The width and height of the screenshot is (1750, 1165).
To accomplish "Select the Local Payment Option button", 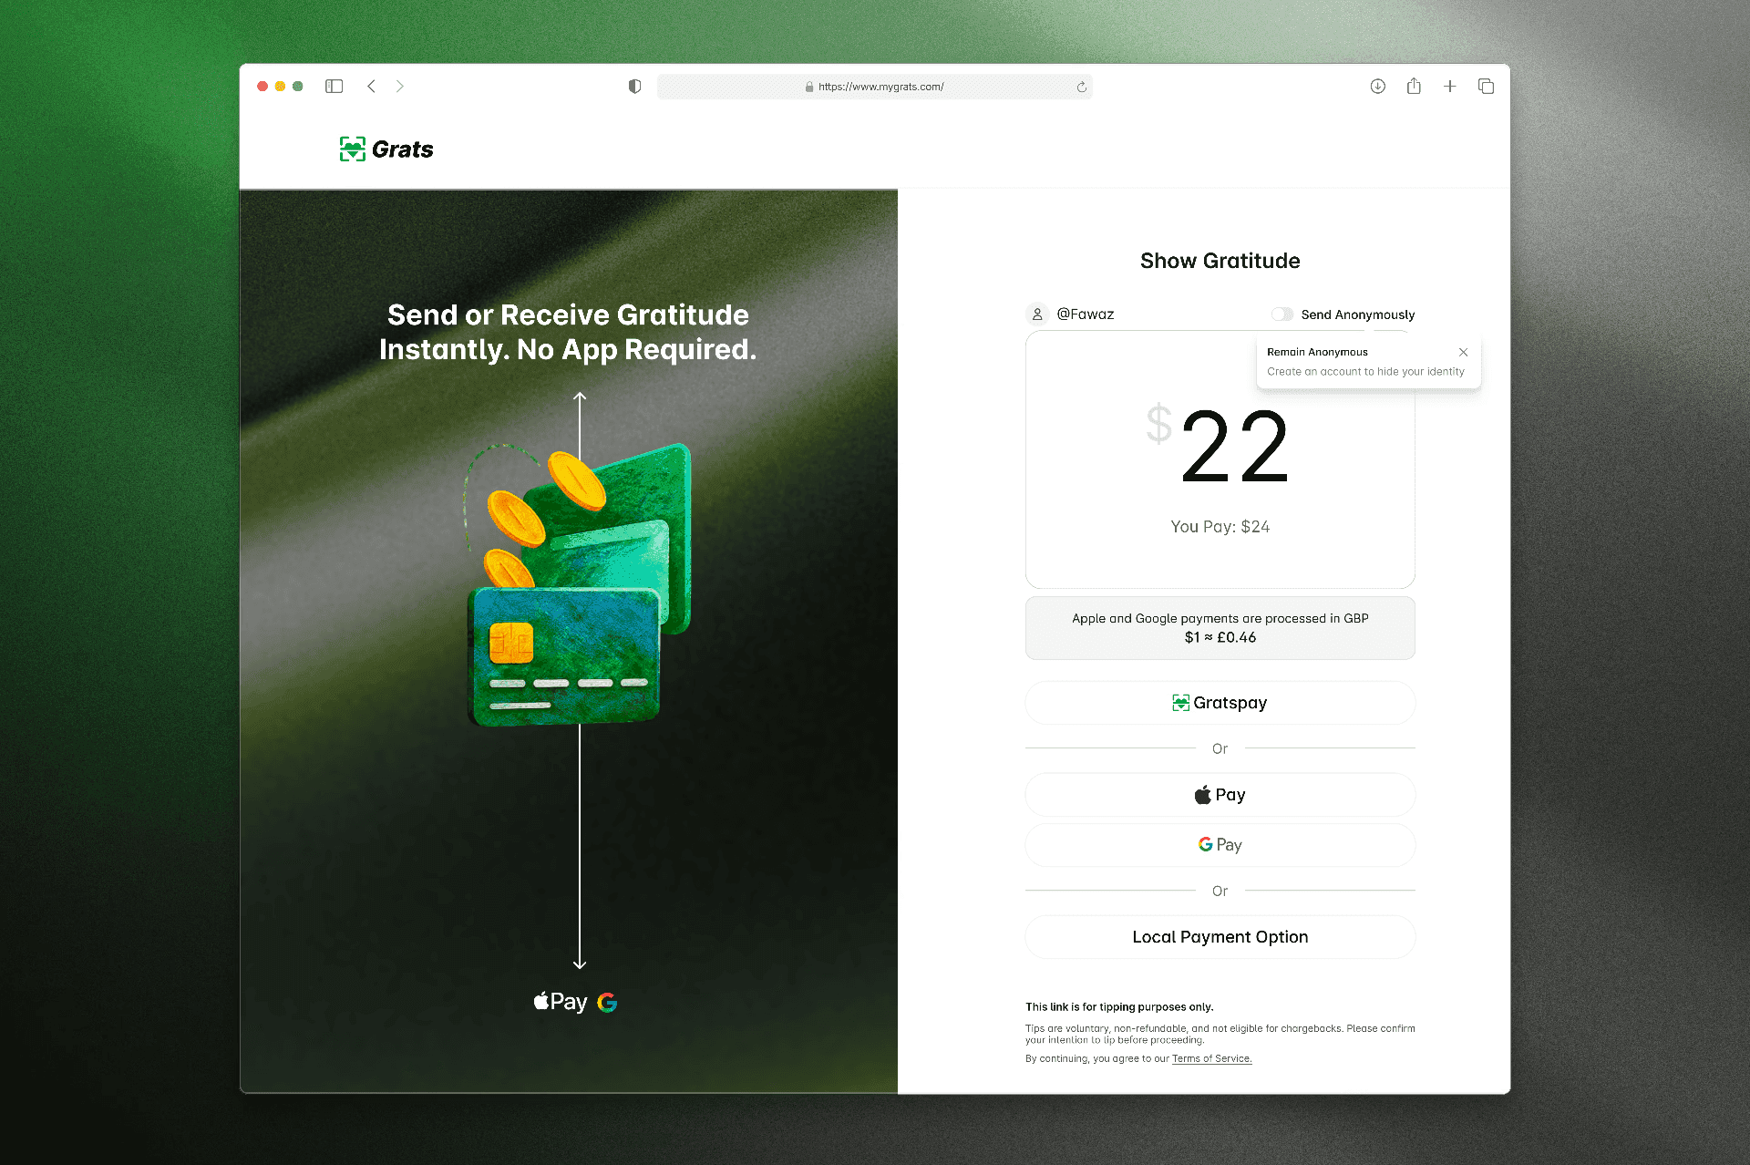I will (x=1220, y=937).
